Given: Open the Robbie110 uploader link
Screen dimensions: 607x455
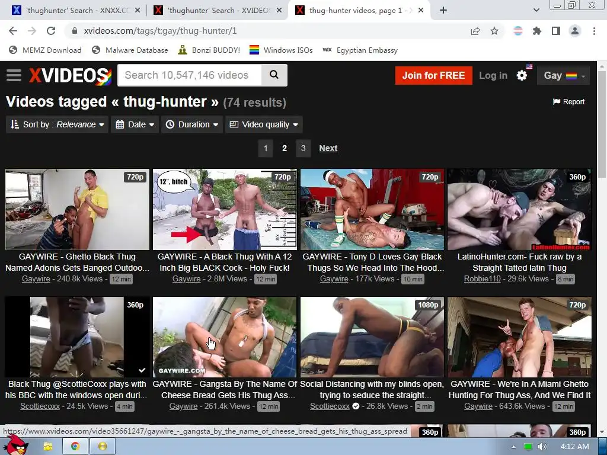Looking at the screenshot, I should 482,278.
